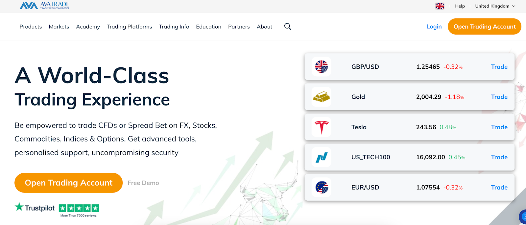526x225 pixels.
Task: Click the Gold bars icon
Action: click(322, 97)
